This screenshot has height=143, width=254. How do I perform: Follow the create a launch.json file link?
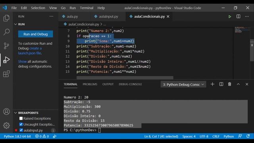click(x=30, y=50)
